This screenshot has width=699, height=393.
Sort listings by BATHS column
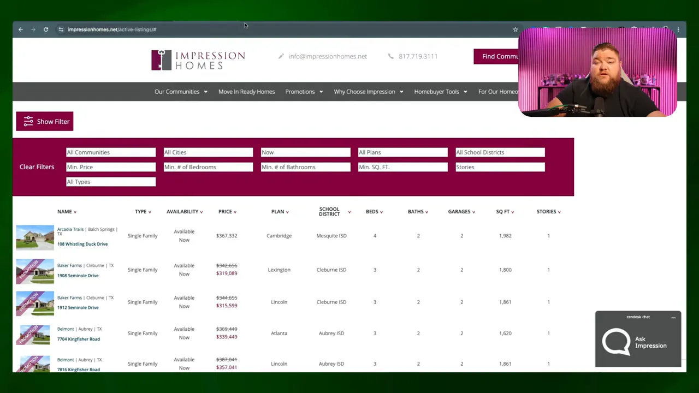(418, 212)
